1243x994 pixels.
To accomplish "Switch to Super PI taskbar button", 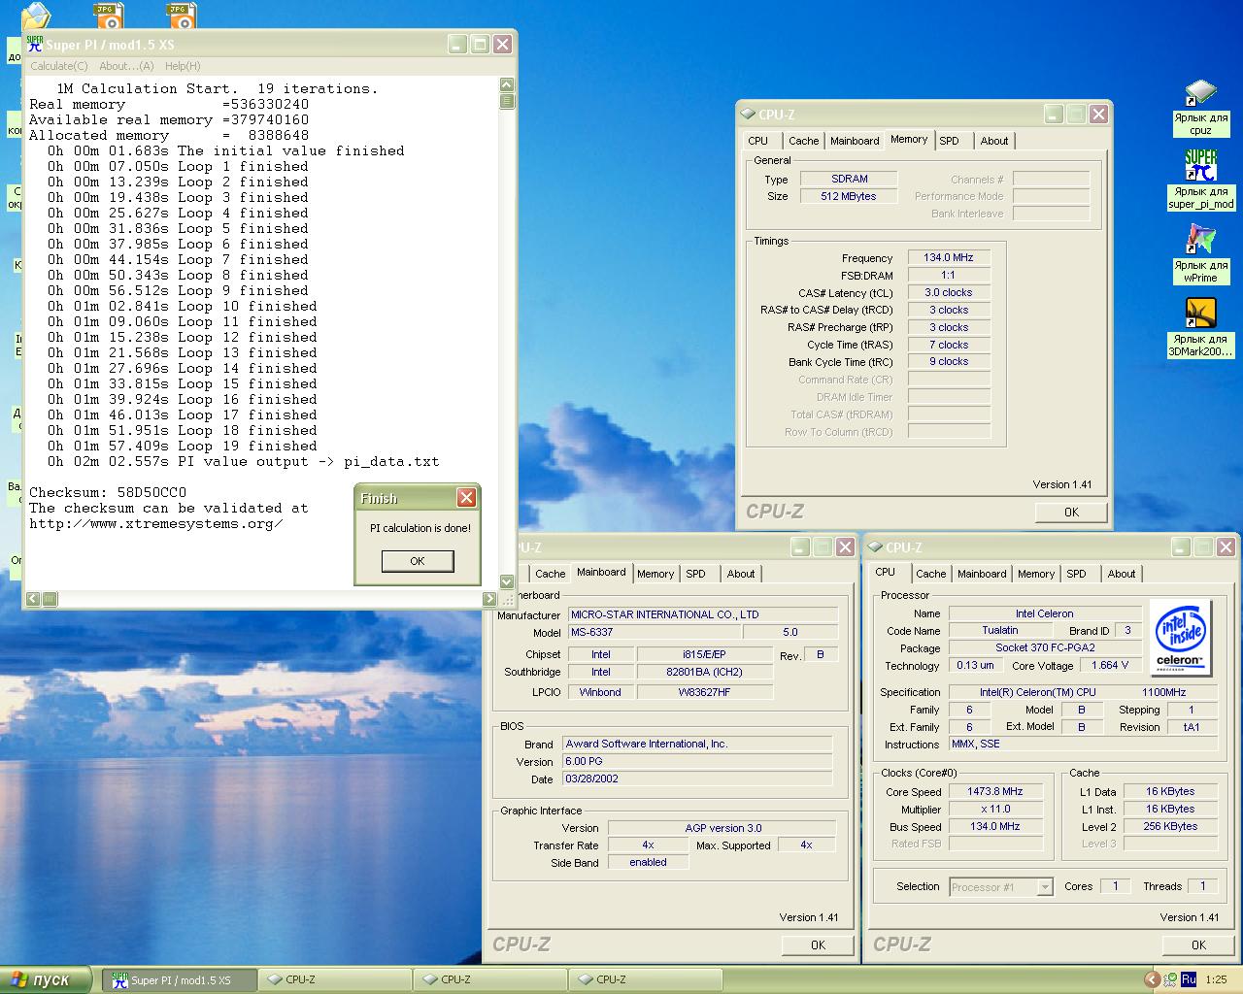I will pos(180,979).
